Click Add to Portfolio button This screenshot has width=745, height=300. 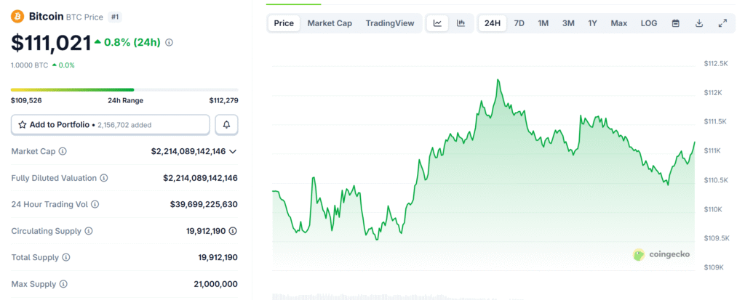pos(111,125)
